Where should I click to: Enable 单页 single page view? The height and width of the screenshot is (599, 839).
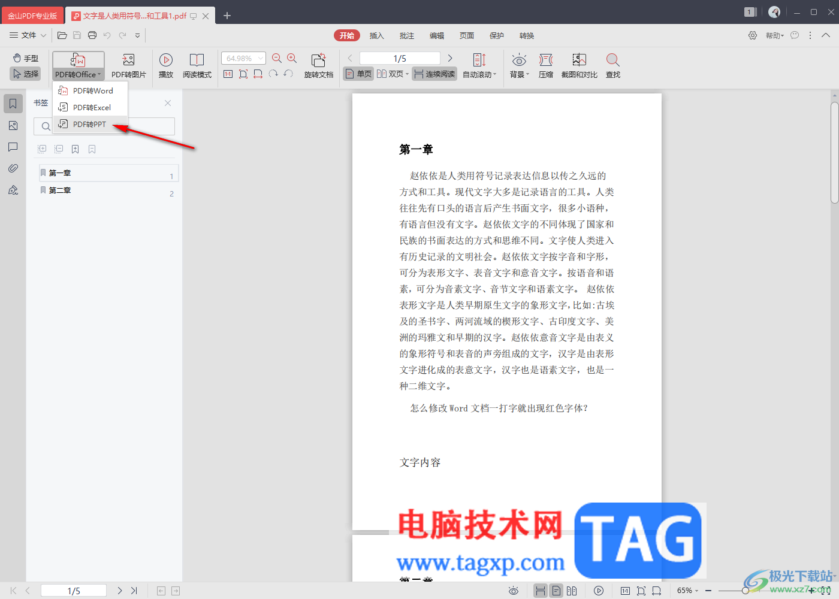(x=358, y=74)
